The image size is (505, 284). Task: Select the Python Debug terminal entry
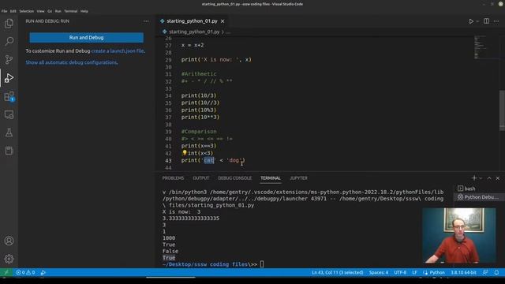click(x=478, y=197)
